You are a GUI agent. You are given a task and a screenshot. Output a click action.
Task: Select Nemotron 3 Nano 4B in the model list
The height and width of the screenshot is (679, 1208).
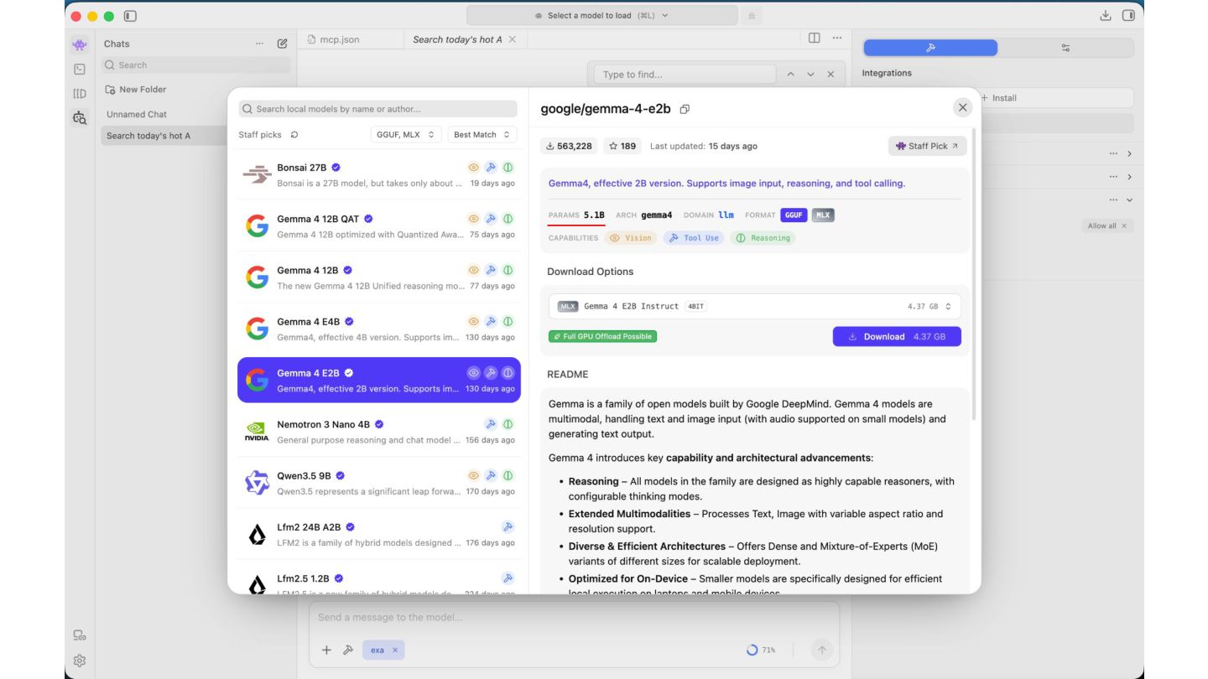[378, 432]
